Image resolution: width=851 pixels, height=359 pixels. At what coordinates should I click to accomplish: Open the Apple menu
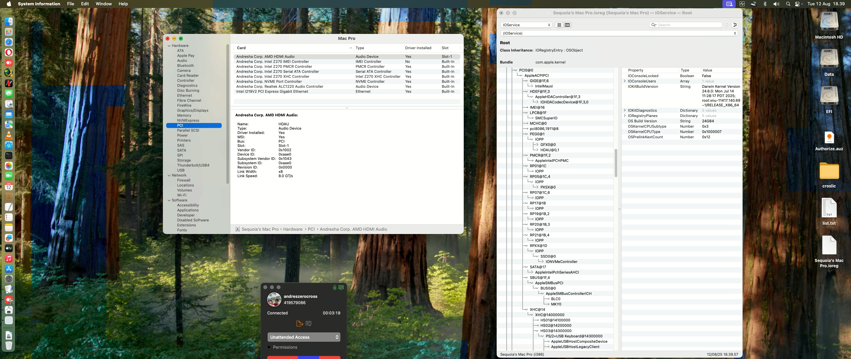pos(9,4)
